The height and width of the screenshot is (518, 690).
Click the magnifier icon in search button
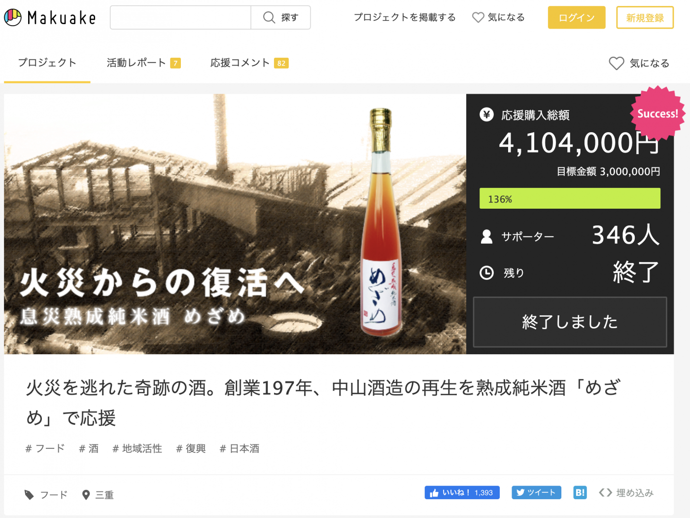[269, 18]
